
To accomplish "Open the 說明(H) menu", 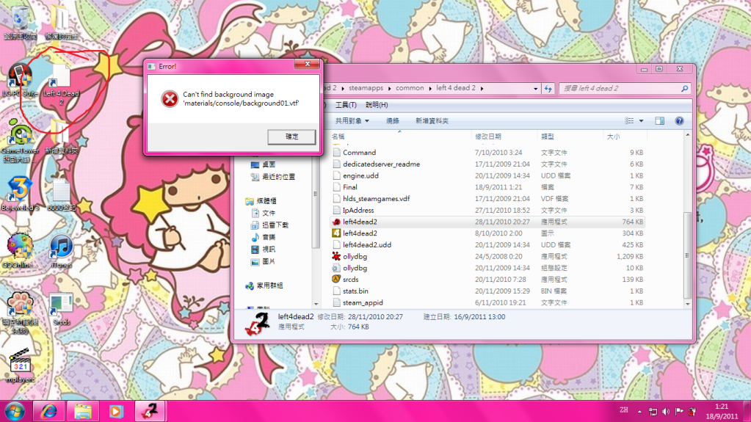I will [x=376, y=105].
